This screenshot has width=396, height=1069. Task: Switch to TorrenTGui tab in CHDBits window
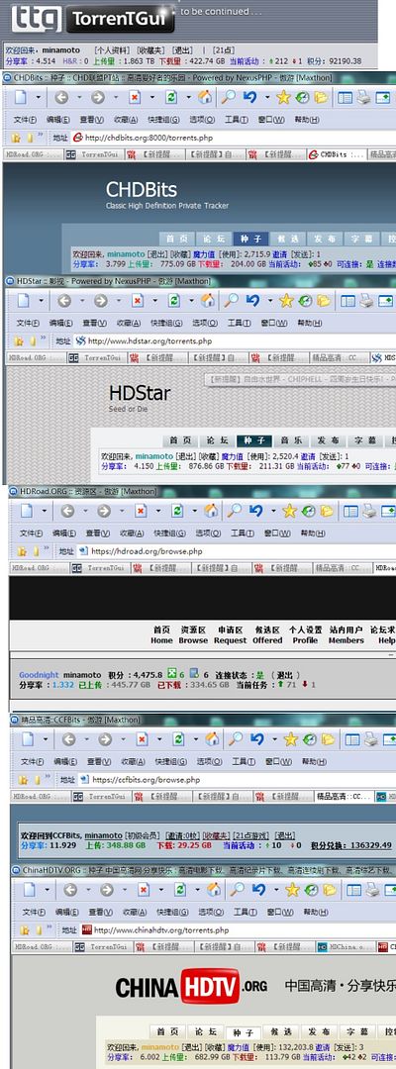(x=95, y=154)
